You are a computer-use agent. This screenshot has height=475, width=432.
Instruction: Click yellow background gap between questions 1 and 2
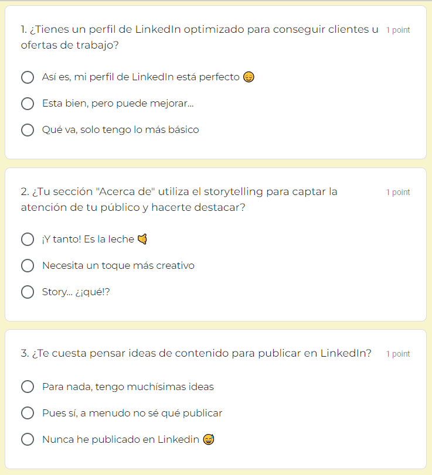pyautogui.click(x=216, y=163)
